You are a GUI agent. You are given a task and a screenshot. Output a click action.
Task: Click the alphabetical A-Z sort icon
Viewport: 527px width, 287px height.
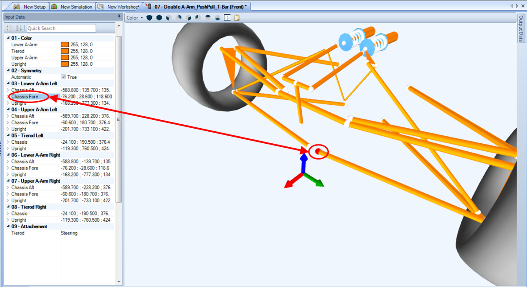coord(19,28)
